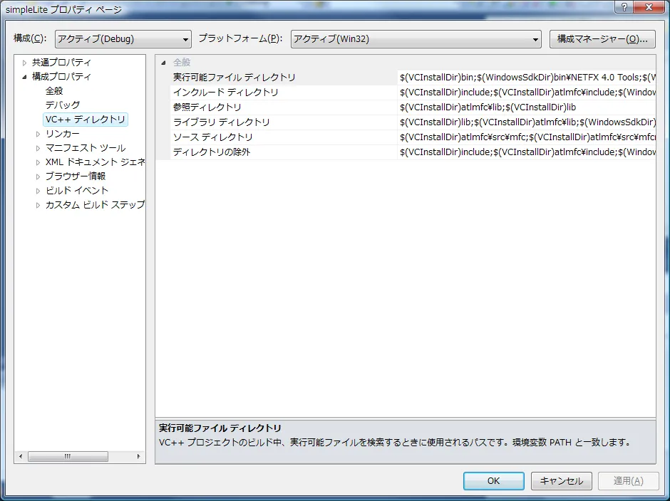Click the ライブラリ ディレクトリ value field

point(527,122)
